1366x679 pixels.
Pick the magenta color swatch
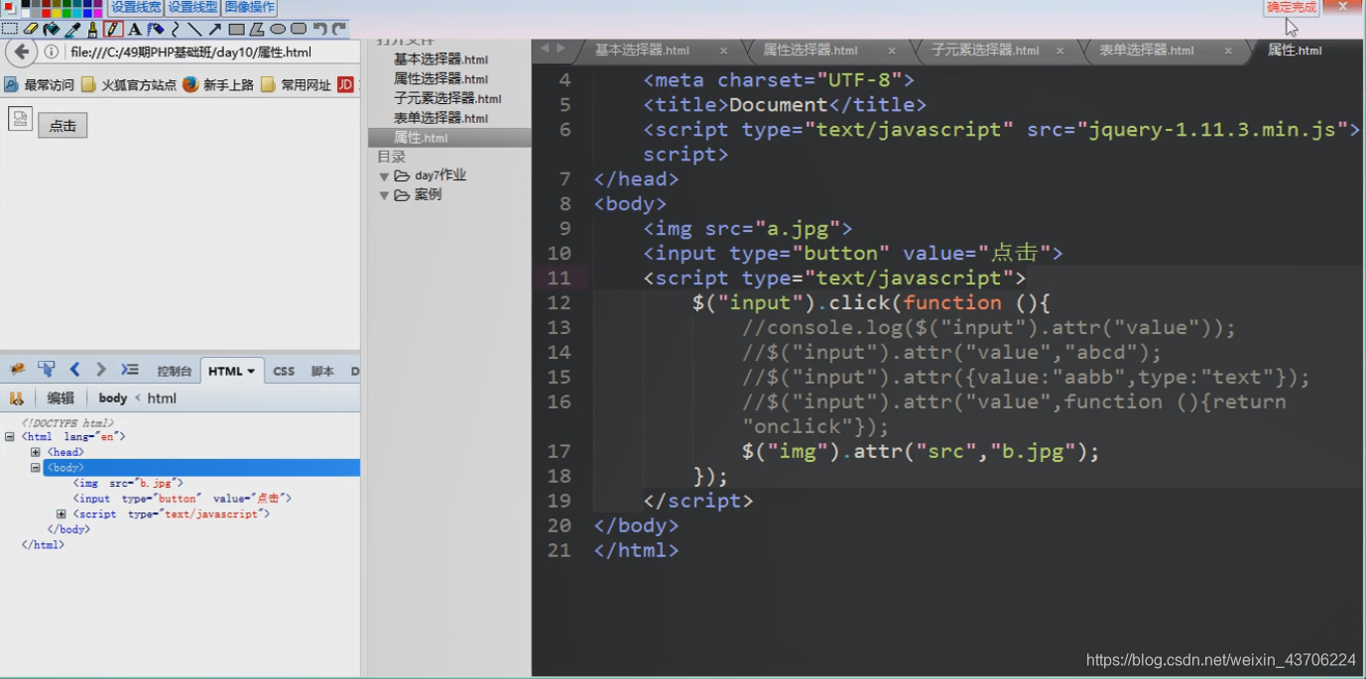[97, 13]
